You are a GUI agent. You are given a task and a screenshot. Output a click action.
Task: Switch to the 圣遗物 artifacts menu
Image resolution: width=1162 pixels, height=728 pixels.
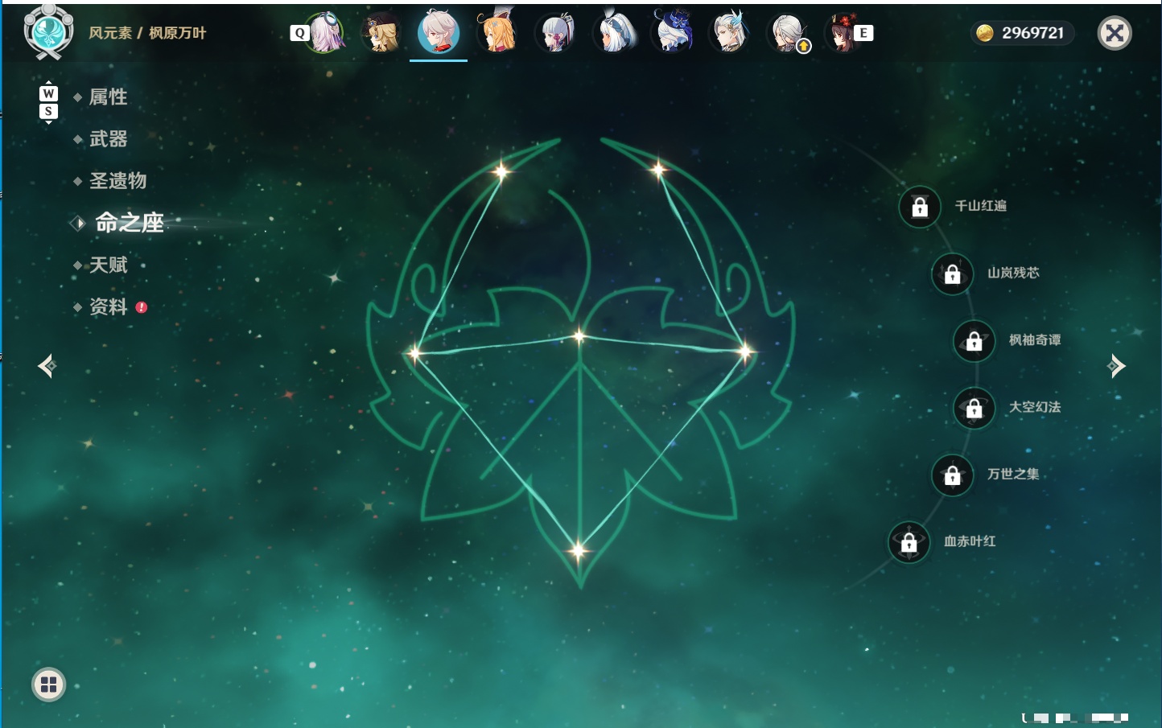pos(117,180)
